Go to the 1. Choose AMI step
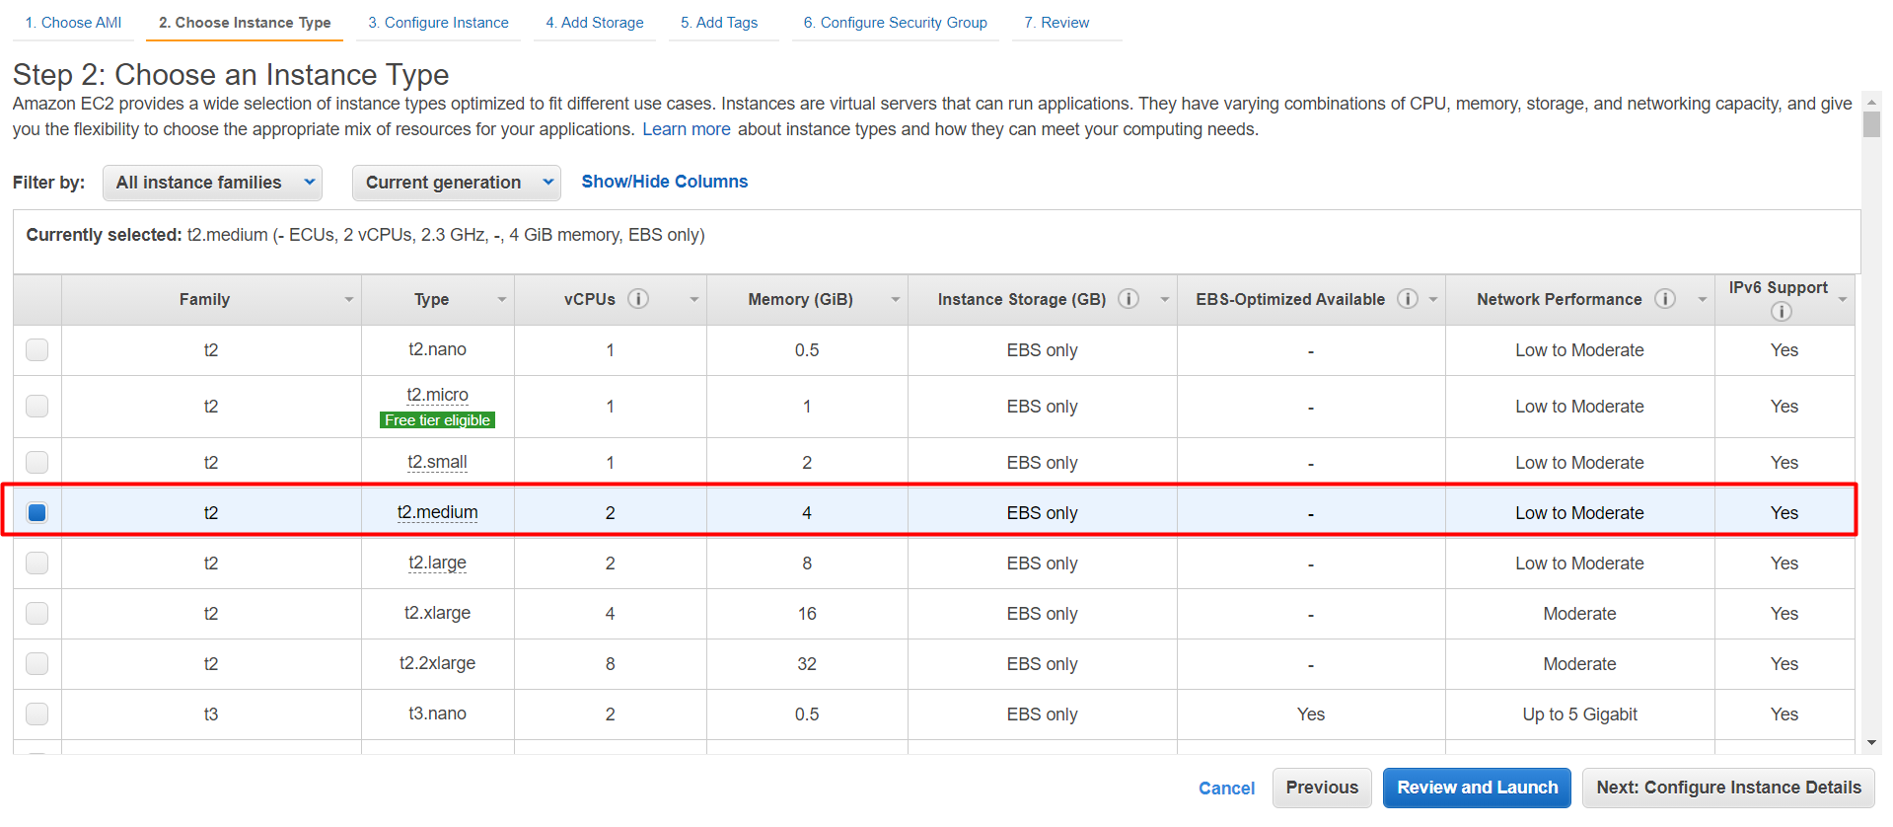 click(x=74, y=23)
